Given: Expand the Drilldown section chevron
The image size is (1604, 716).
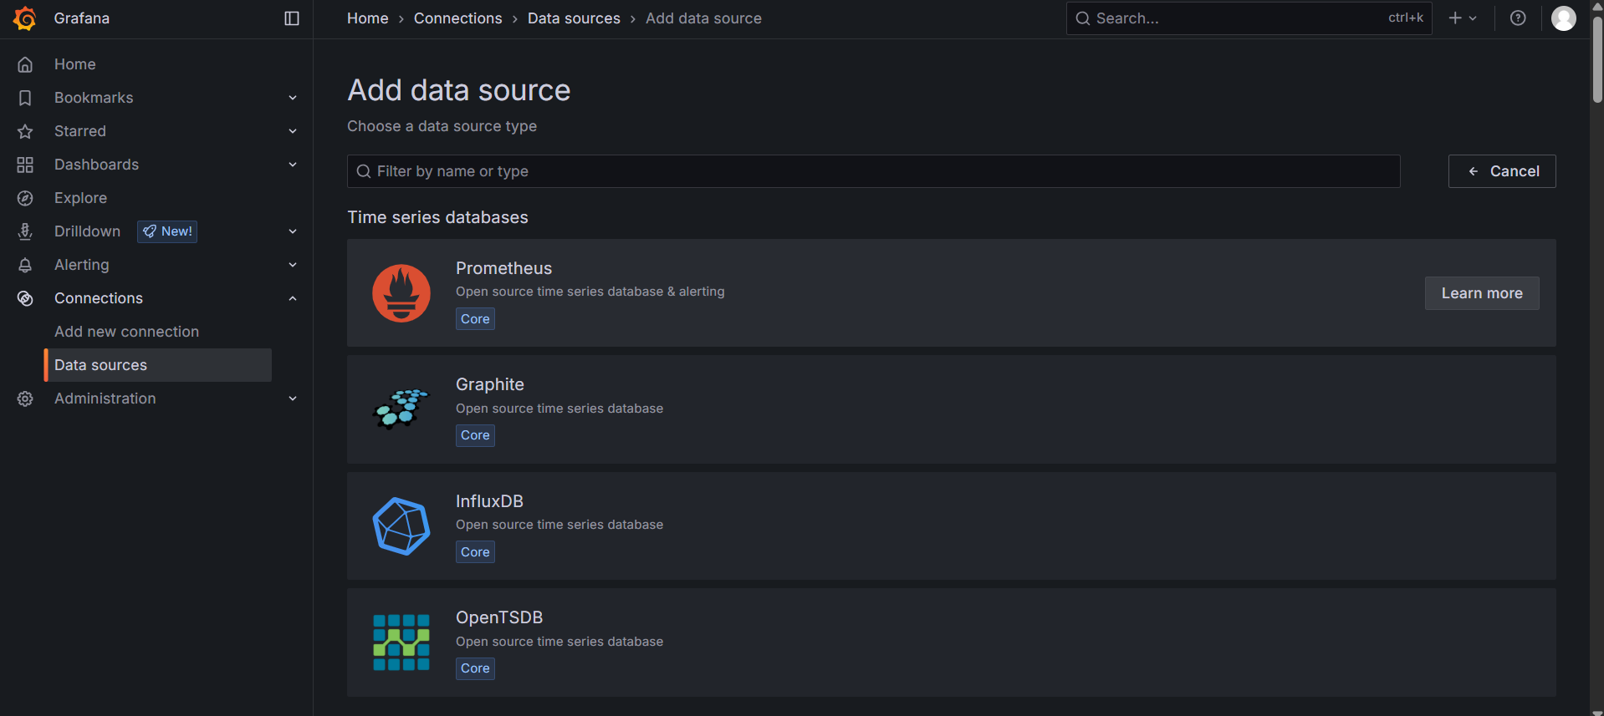Looking at the screenshot, I should coord(293,231).
